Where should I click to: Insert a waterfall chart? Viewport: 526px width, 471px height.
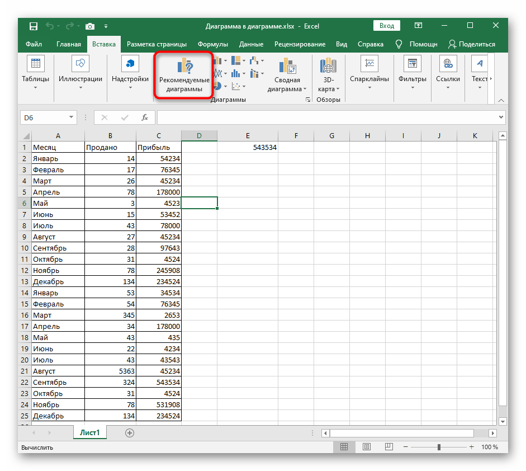click(257, 61)
